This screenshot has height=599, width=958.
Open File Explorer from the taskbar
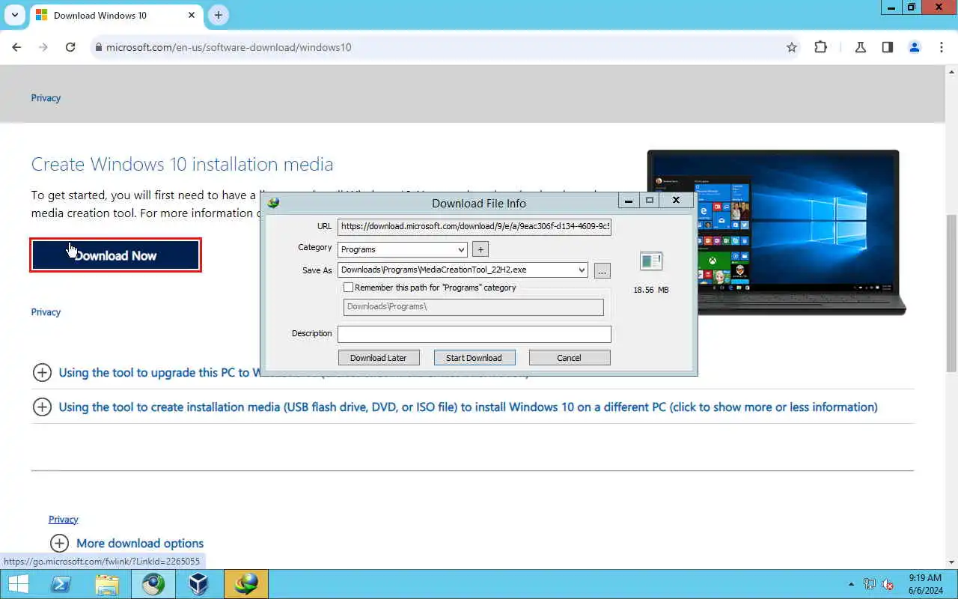pos(107,584)
